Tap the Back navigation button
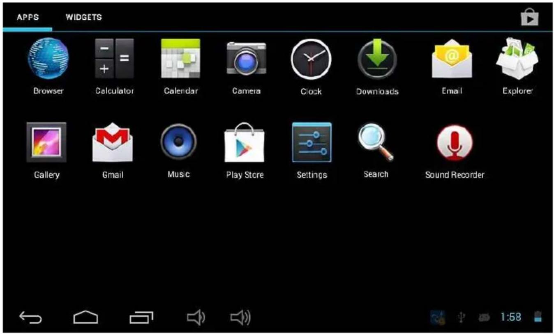Viewport: 554px width, 334px height. coord(30,317)
